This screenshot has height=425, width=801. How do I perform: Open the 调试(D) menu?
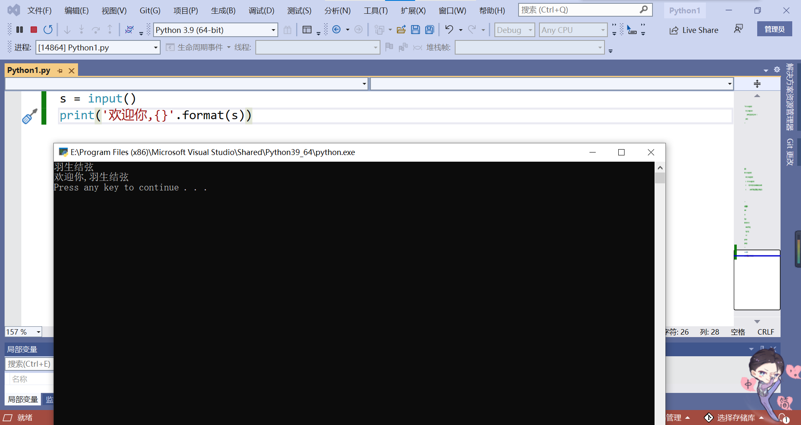tap(261, 10)
